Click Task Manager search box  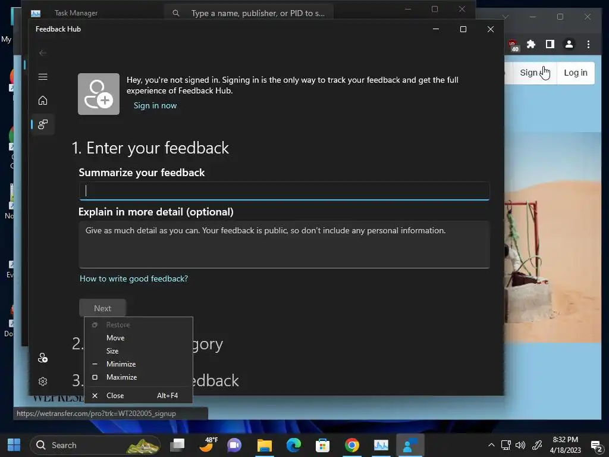tap(249, 13)
